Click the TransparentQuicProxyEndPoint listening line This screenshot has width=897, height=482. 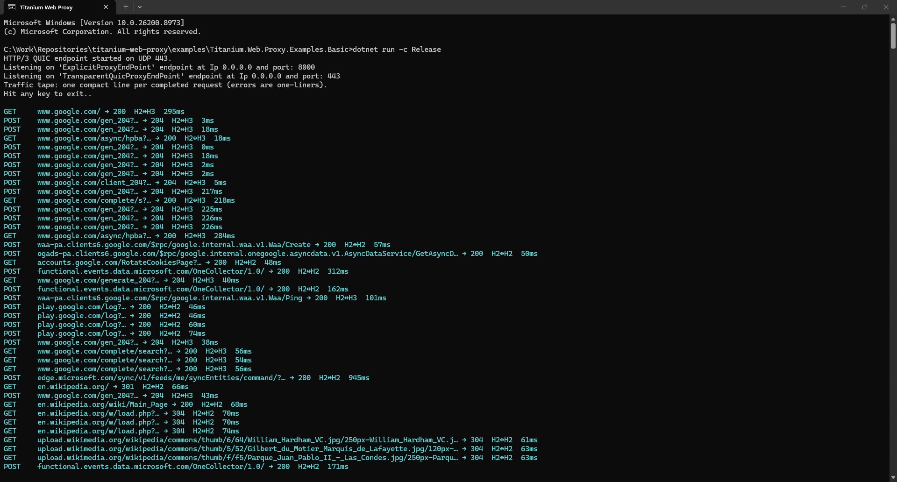(x=172, y=76)
